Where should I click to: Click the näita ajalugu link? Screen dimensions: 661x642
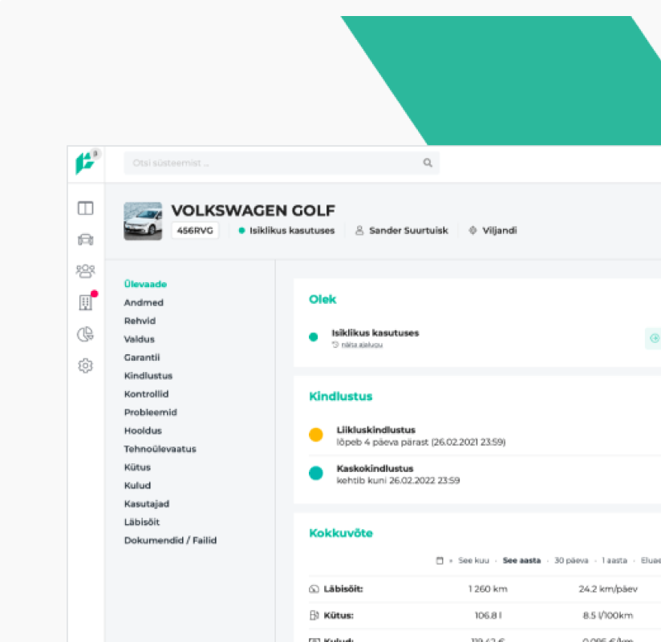pyautogui.click(x=362, y=345)
